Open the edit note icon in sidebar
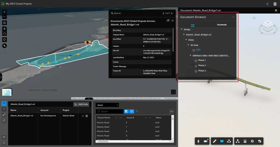Image resolution: width=280 pixels, height=147 pixels. click(x=4, y=121)
